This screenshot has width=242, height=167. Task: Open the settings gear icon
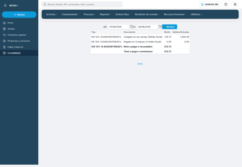(235, 4)
